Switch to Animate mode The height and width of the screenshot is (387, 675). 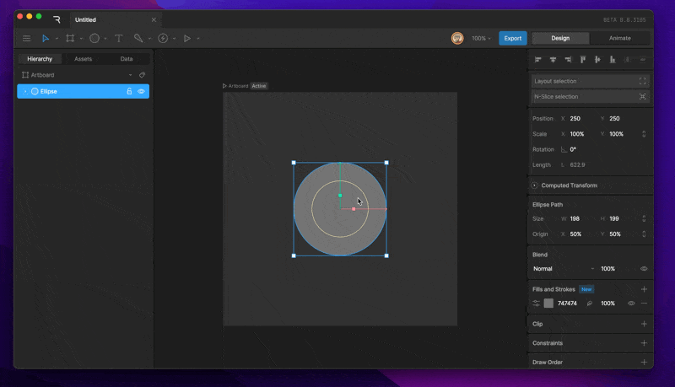pyautogui.click(x=620, y=38)
